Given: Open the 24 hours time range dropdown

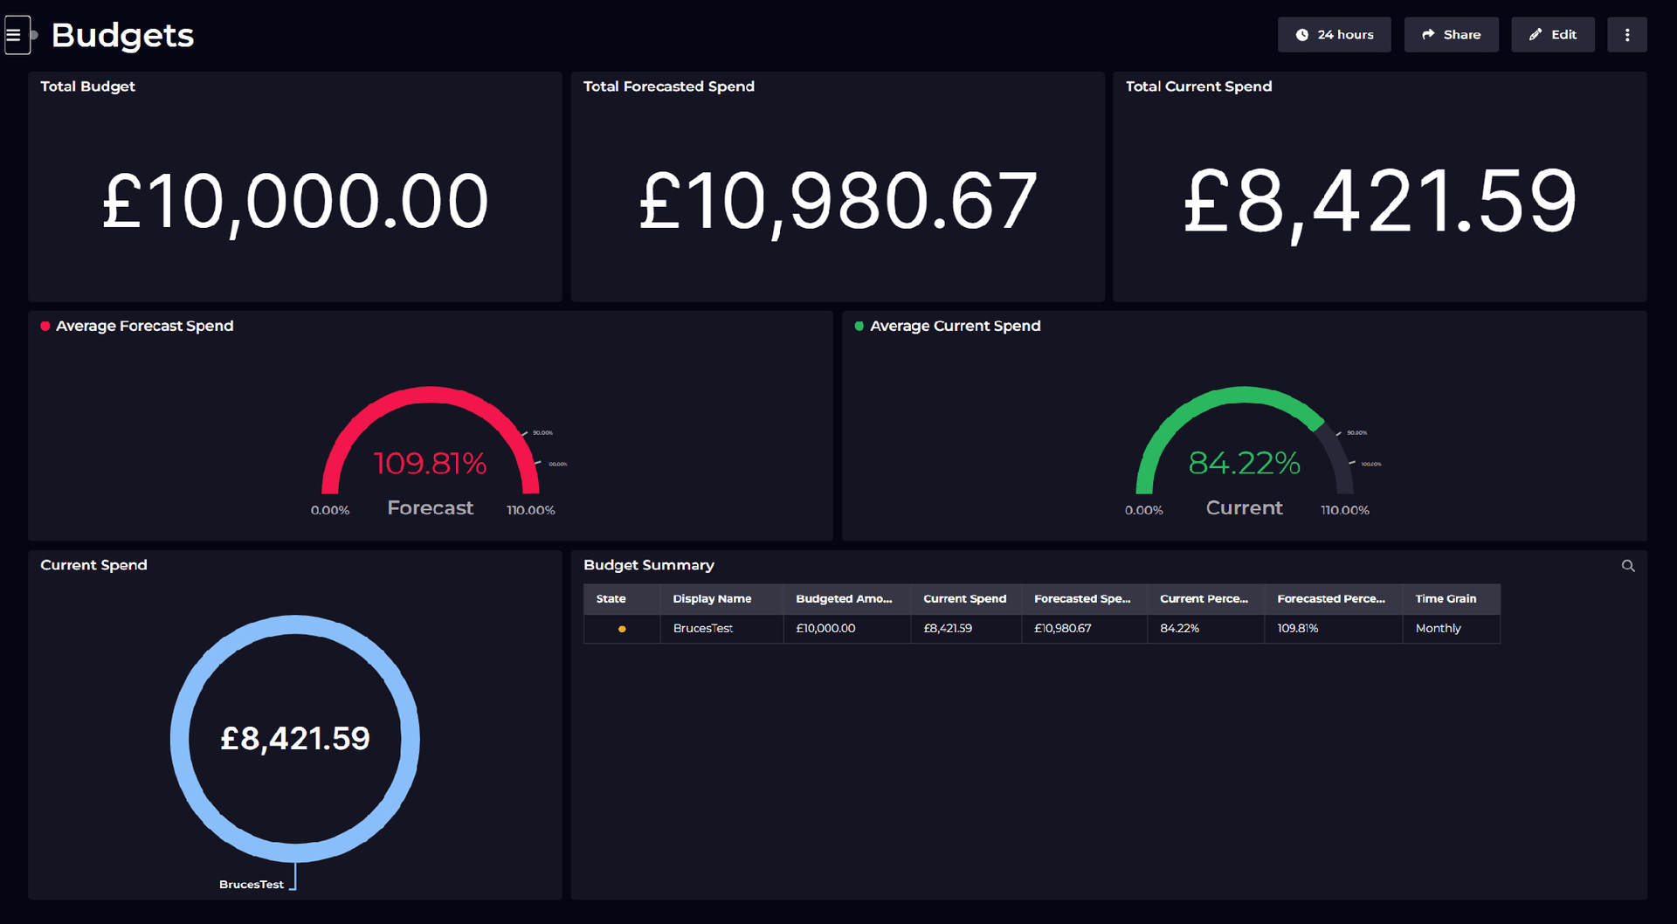Looking at the screenshot, I should click(x=1334, y=34).
